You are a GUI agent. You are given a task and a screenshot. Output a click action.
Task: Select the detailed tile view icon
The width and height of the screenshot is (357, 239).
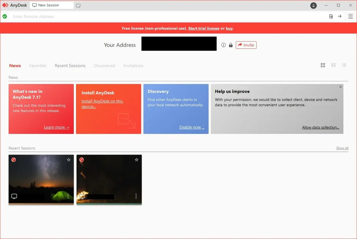333,65
